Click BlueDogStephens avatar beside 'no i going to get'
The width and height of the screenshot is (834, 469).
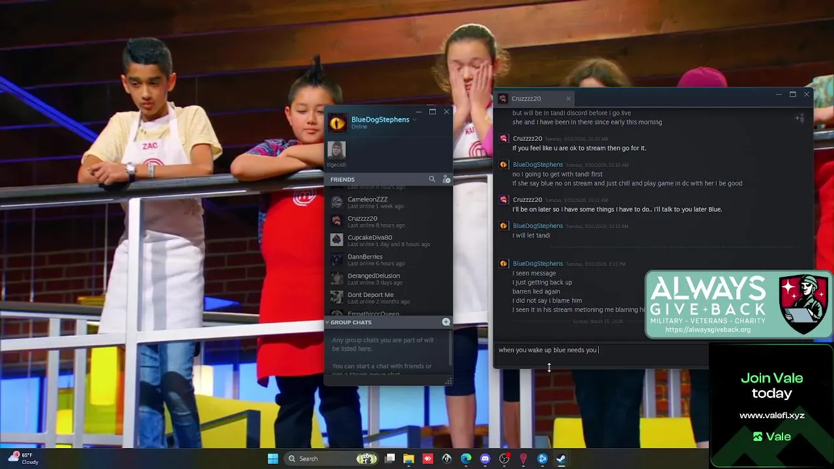tap(503, 165)
